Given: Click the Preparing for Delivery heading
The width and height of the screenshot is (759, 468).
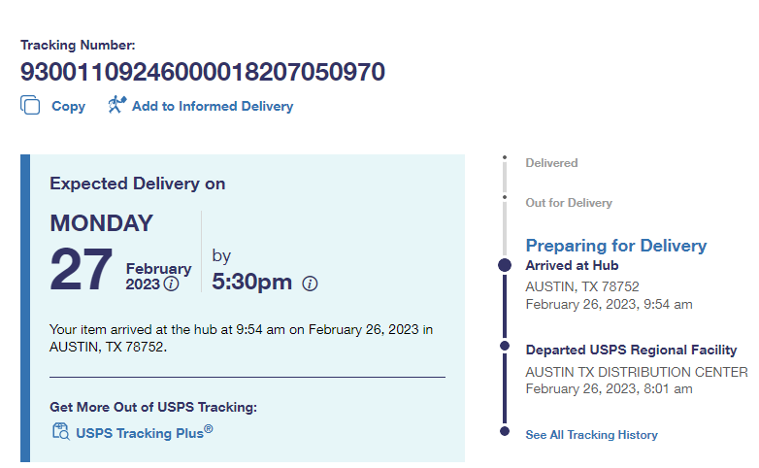Looking at the screenshot, I should coord(616,246).
